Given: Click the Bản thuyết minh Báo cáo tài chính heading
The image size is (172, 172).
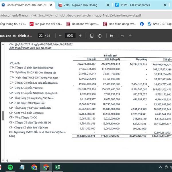Looking at the screenshot, I should 30,48.
